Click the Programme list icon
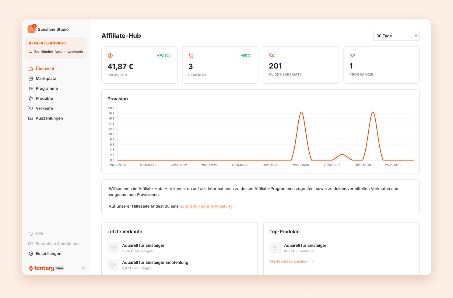This screenshot has height=298, width=453. [x=31, y=88]
